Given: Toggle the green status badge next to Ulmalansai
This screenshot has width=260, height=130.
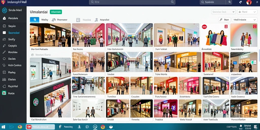Looking at the screenshot, I should click(x=56, y=12).
